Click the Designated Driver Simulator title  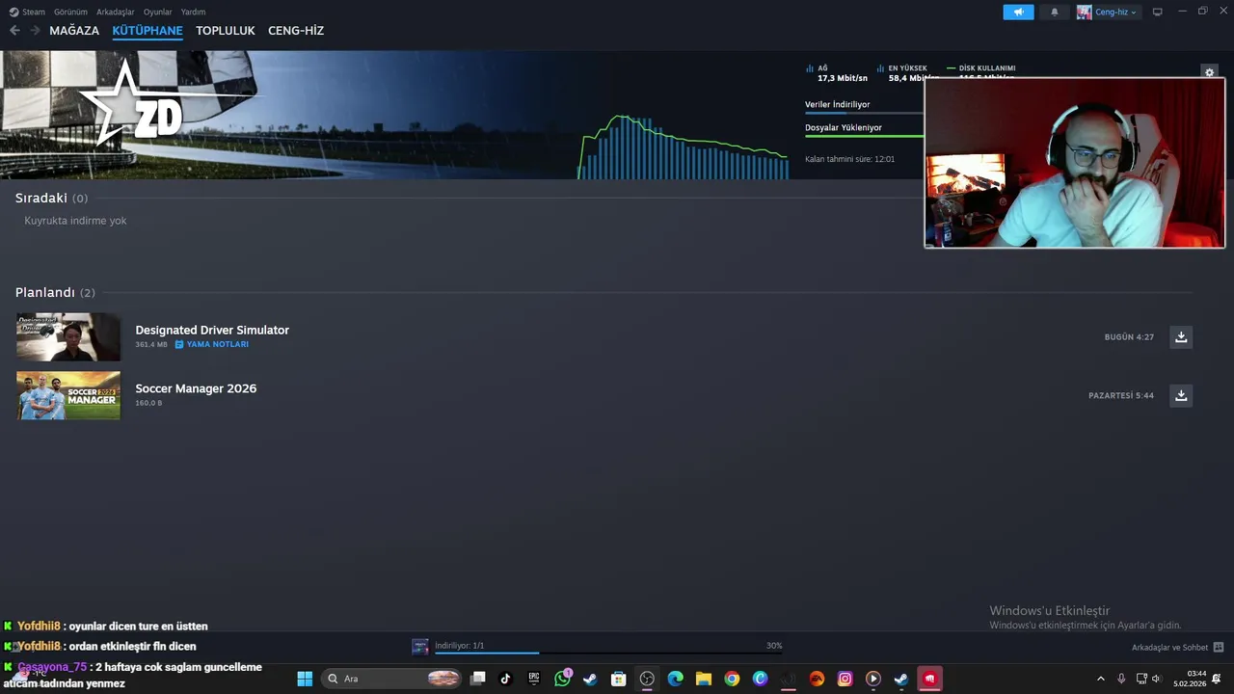[212, 330]
